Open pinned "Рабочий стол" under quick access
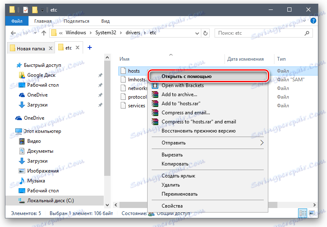 click(43, 85)
